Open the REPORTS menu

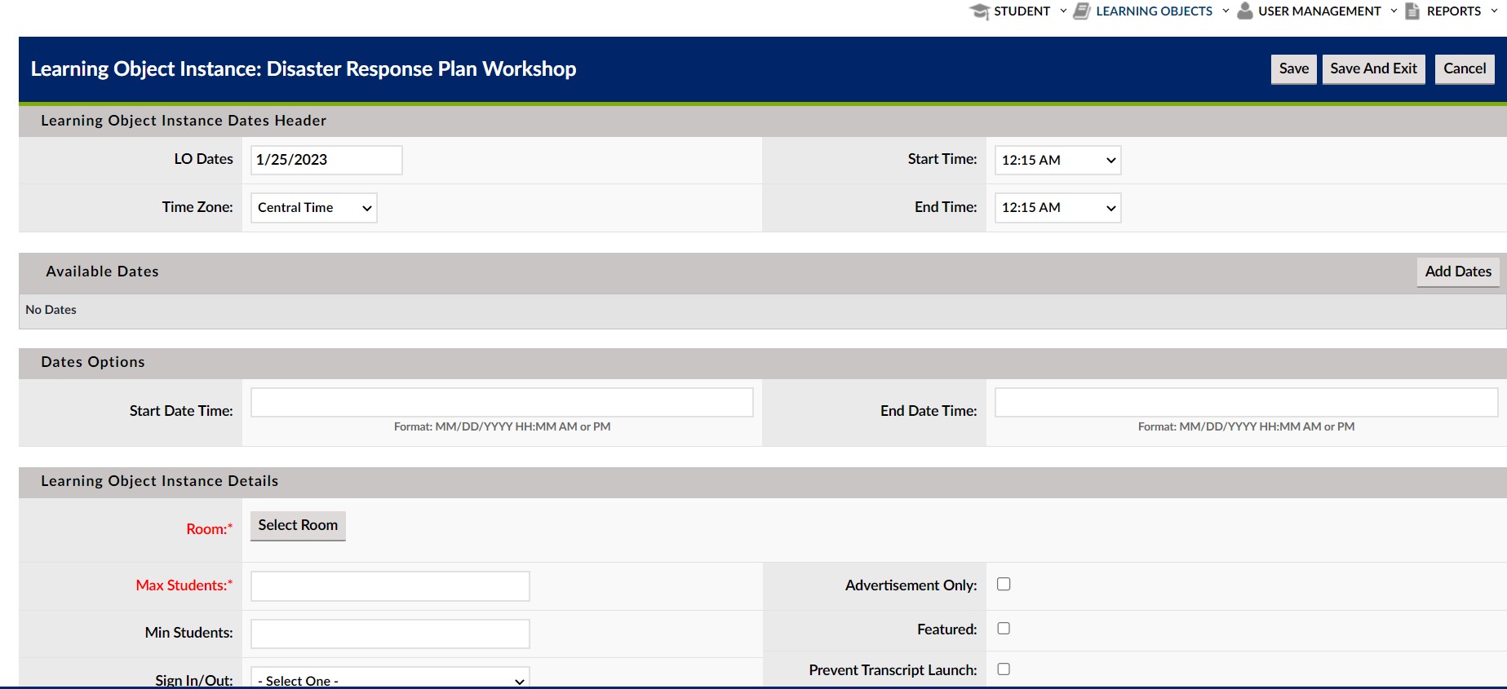[1453, 11]
